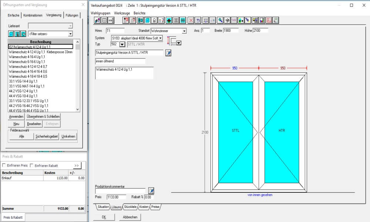Click the magnifying glass zoom icon
Viewport: 370px width, 222px height.
pos(220,20)
